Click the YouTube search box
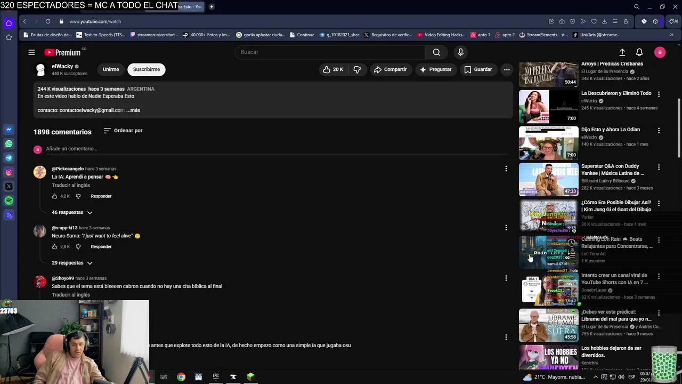Viewport: 682px width, 384px height. [330, 52]
